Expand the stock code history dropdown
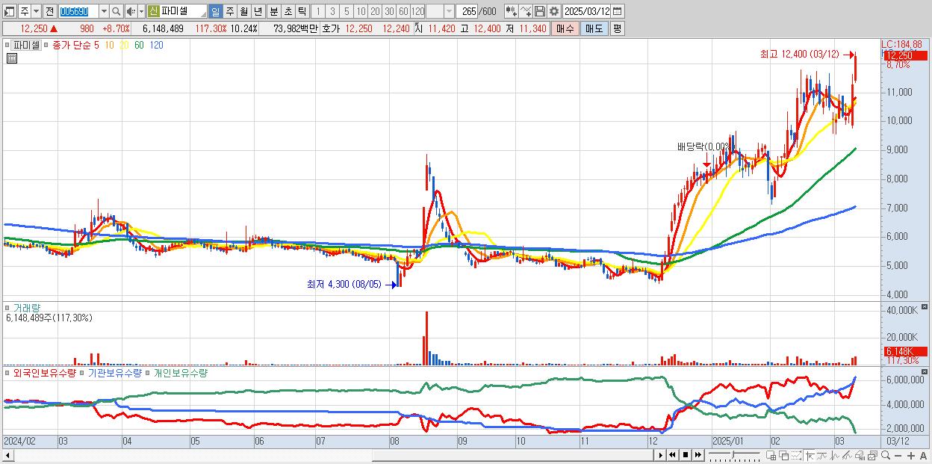 104,11
